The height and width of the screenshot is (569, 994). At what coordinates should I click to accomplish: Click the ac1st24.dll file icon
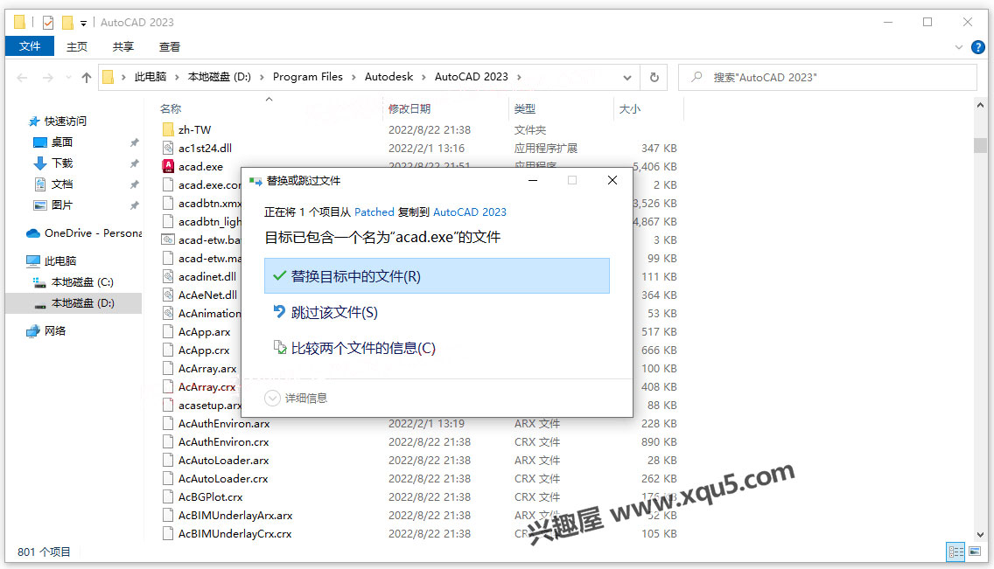coord(168,148)
